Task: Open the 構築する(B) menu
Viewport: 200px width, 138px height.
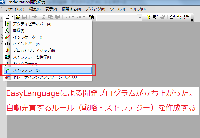Action: coord(71,9)
